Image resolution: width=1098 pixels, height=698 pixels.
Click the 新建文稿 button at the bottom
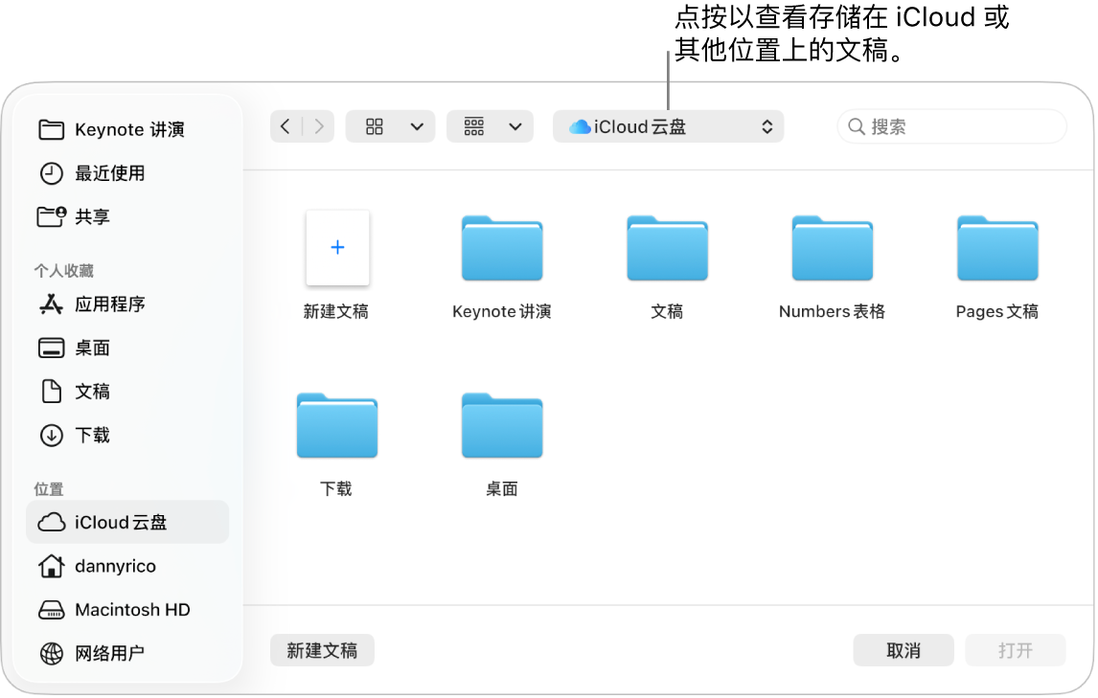322,649
